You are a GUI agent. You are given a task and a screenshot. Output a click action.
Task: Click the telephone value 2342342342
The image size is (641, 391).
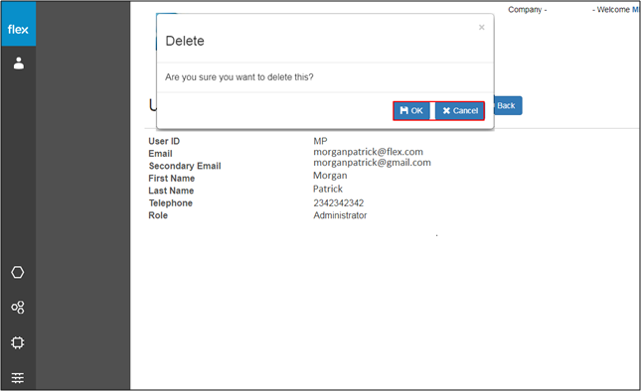(339, 202)
